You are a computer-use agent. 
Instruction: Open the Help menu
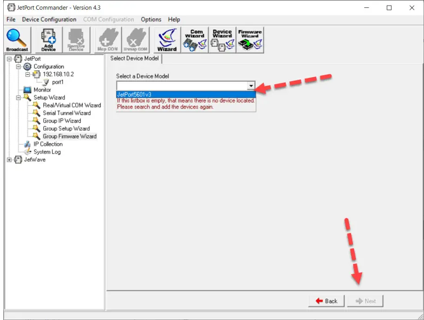tap(174, 20)
